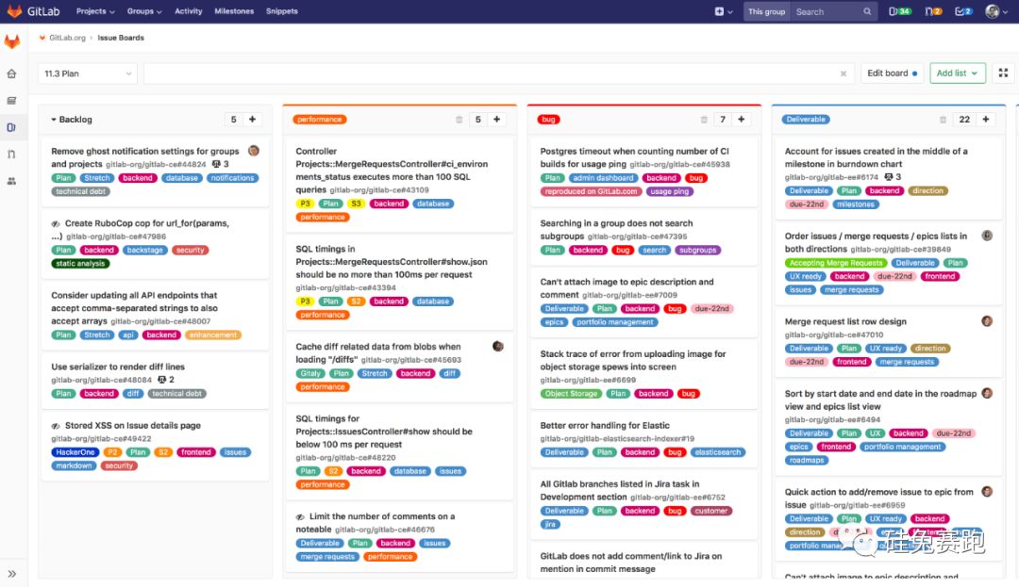Click Gitaly label on Cache diff card
1019x587 pixels.
click(310, 374)
